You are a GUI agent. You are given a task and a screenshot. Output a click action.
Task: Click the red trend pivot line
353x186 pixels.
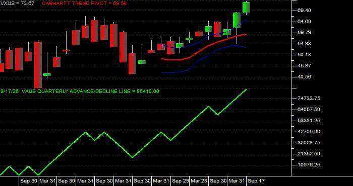tap(204, 48)
